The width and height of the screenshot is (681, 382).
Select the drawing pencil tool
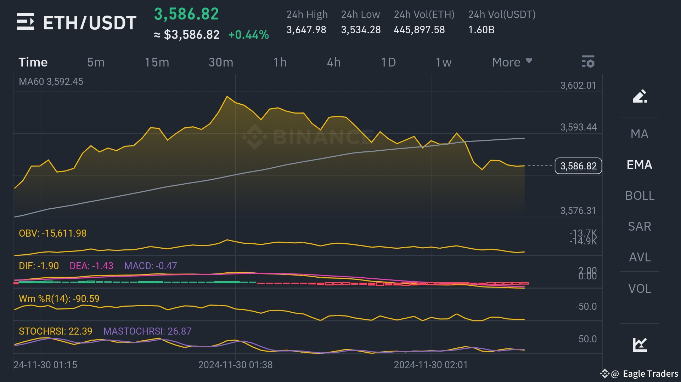640,96
